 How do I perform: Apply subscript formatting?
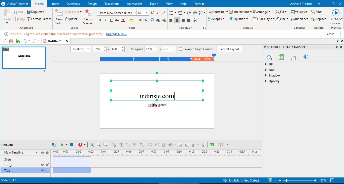click(146, 20)
